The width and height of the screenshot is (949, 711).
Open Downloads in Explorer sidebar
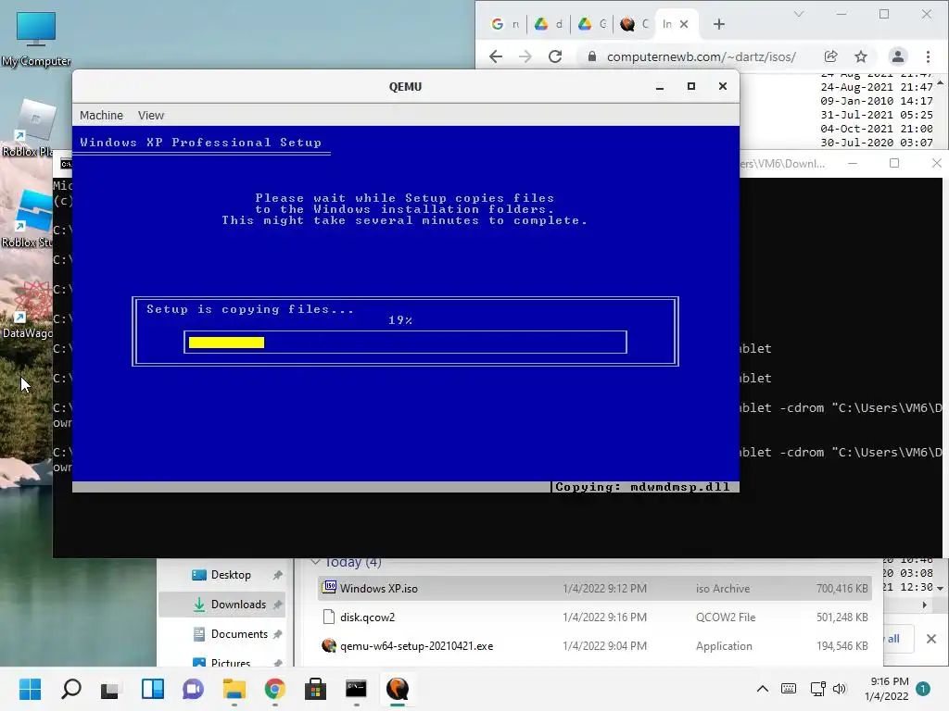coord(222,605)
